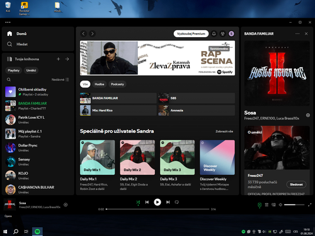The width and height of the screenshot is (315, 236).
Task: Expand library with arrow icon
Action: [67, 59]
